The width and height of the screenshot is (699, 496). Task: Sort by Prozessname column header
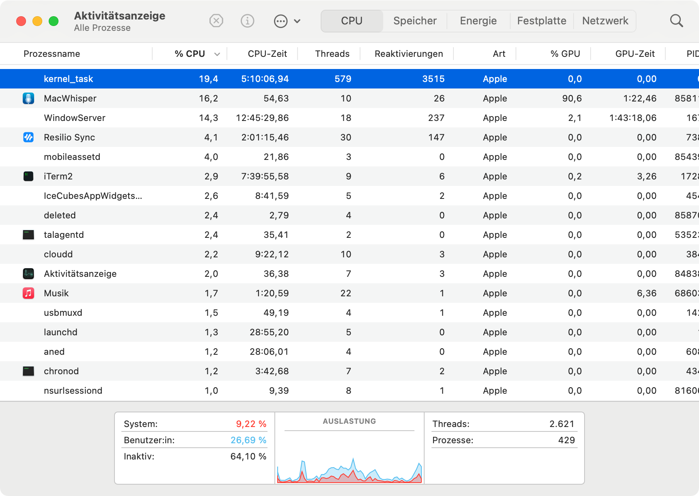coord(52,54)
